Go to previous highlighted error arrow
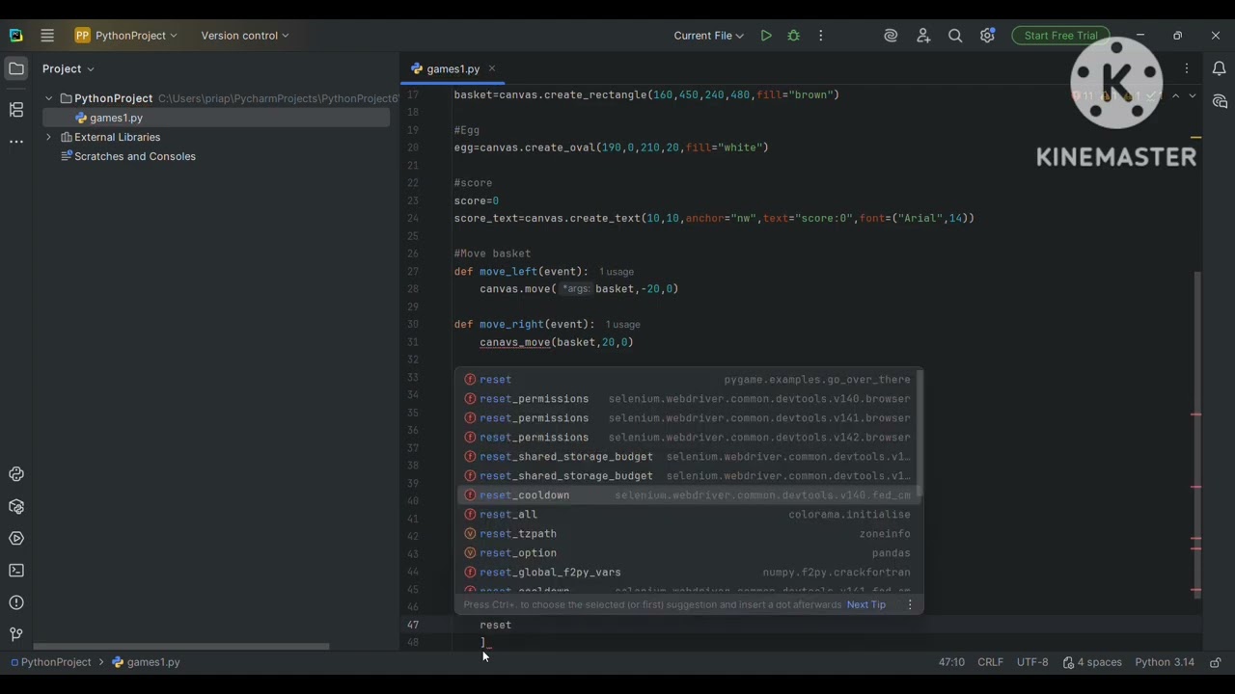The height and width of the screenshot is (694, 1235). point(1175,96)
